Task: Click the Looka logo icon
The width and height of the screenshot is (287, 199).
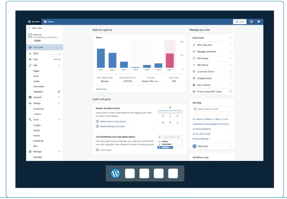Action: tap(194, 91)
